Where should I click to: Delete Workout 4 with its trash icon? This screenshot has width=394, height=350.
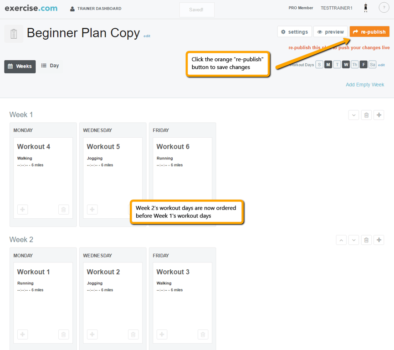pyautogui.click(x=63, y=210)
